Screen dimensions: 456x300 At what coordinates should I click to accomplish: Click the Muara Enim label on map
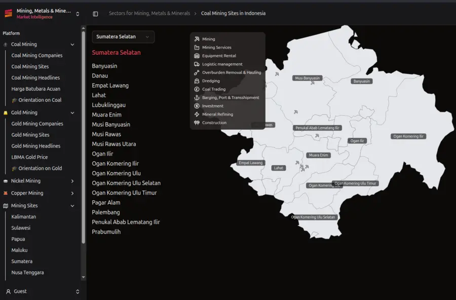click(319, 156)
